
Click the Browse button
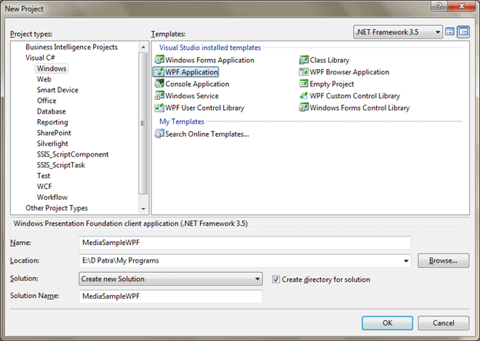[x=443, y=261]
